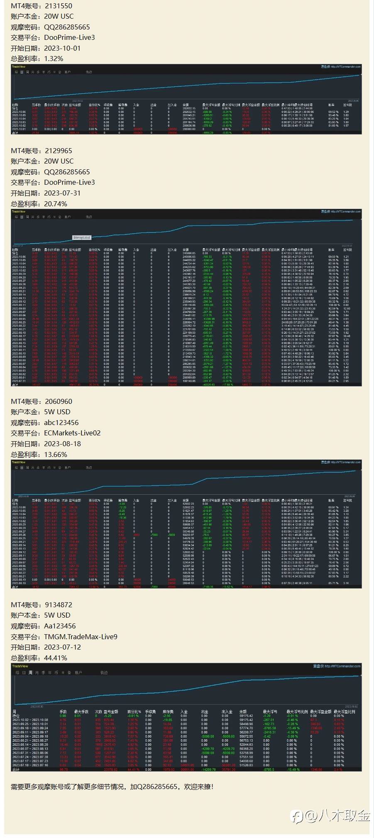Image resolution: width=374 pixels, height=838 pixels.
Task: Select 轨迹 tab in account 9134872 chart
Action: 104,672
